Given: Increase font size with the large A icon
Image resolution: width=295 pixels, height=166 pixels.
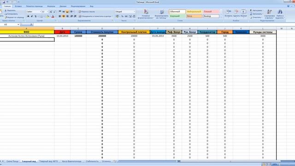Looking at the screenshot, I should pyautogui.click(x=51, y=12).
